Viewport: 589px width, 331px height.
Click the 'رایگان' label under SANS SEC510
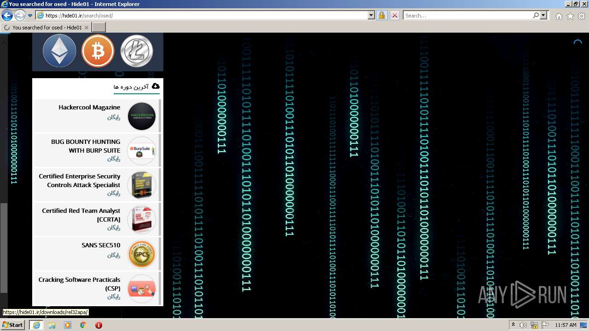click(114, 255)
